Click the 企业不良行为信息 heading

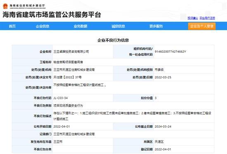coord(113,40)
